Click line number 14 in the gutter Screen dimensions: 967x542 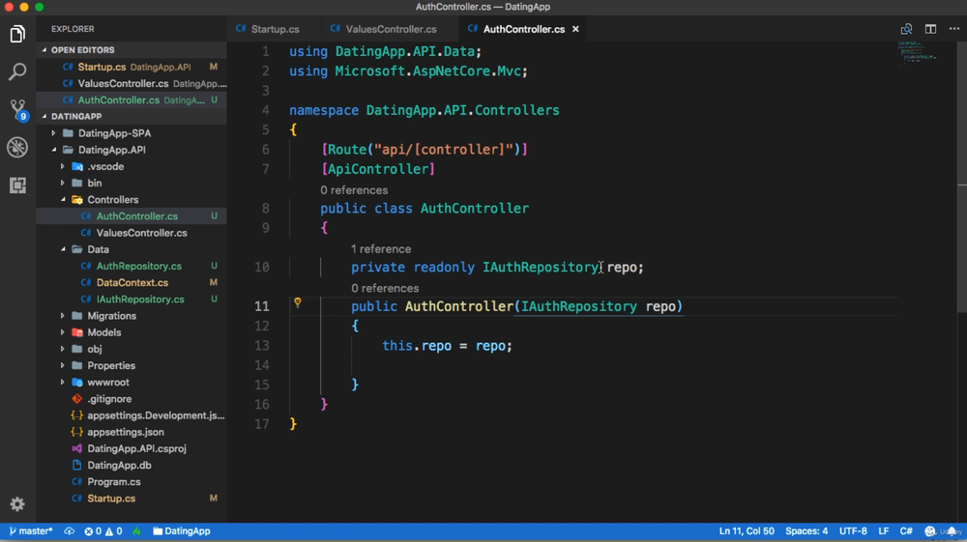[x=262, y=365]
